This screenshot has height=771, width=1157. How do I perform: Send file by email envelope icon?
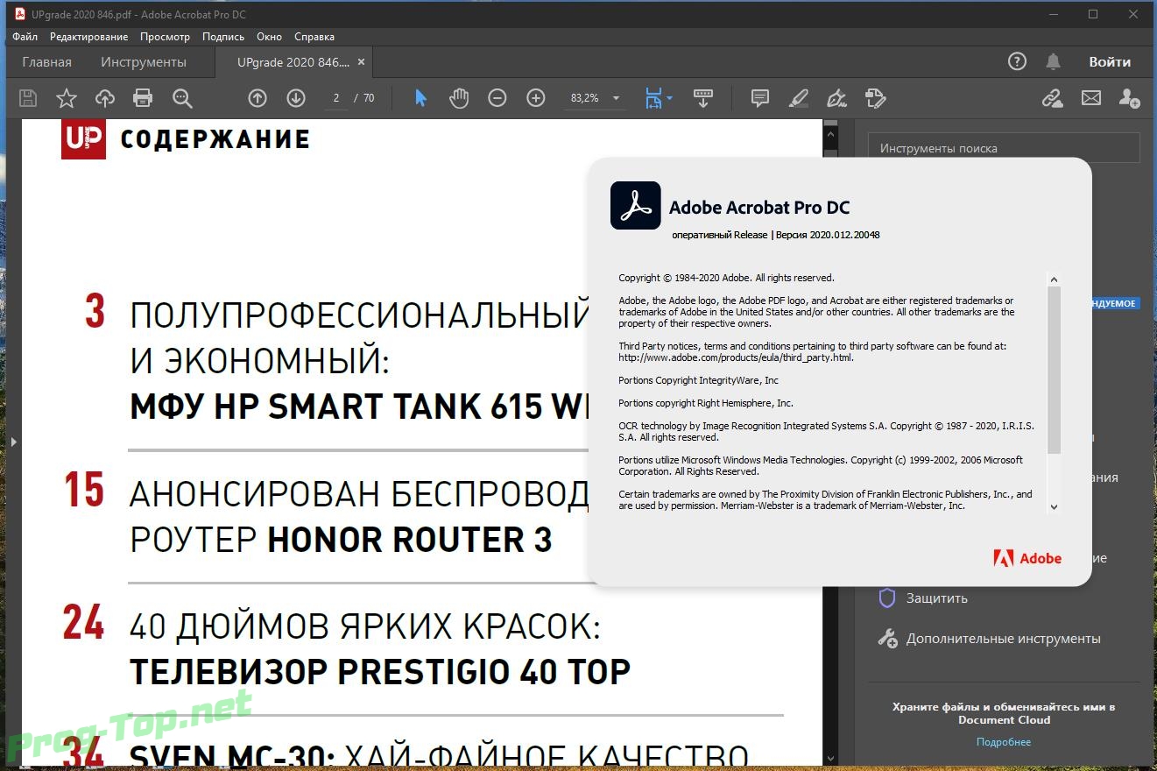point(1091,98)
